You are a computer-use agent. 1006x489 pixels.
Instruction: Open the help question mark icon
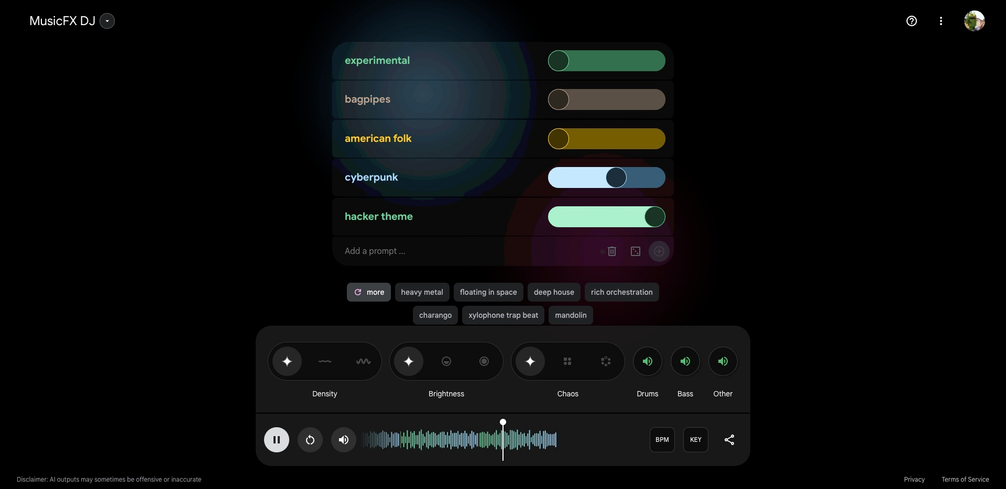click(912, 21)
